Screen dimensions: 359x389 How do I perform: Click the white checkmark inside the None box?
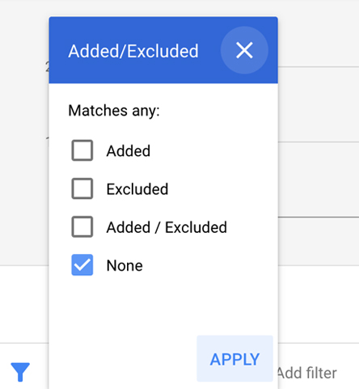click(82, 265)
